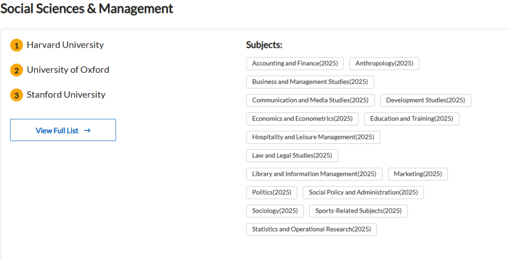Image resolution: width=510 pixels, height=259 pixels.
Task: Click the View Full List button
Action: pos(63,130)
